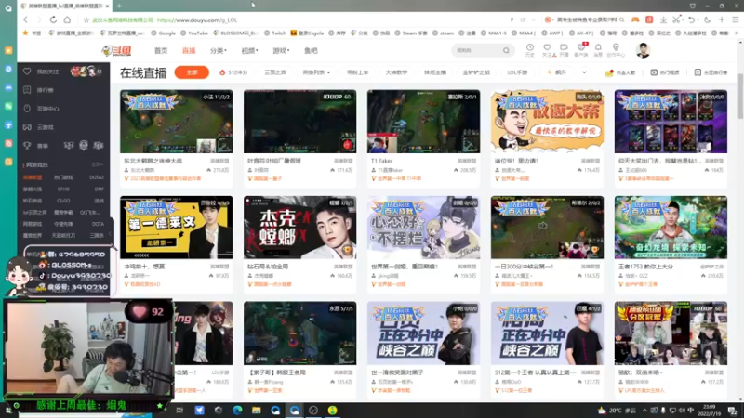The width and height of the screenshot is (744, 418).
Task: Toggle night mode moon icon in browser toolbar
Action: [x=707, y=20]
